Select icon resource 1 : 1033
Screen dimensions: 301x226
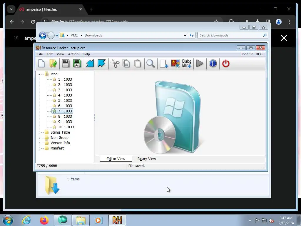tap(65, 79)
